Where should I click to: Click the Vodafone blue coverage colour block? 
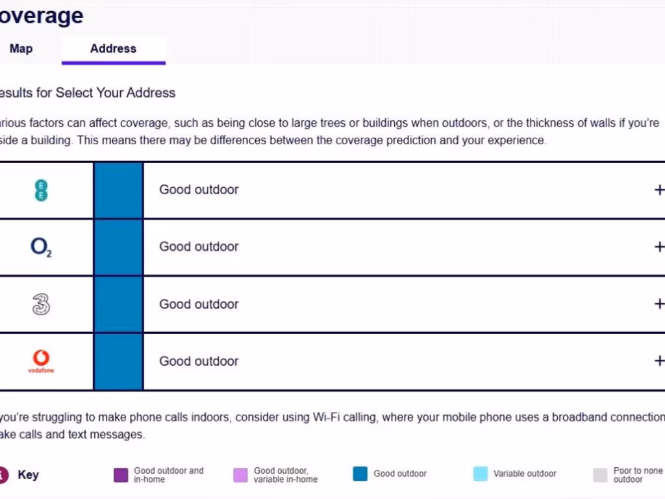pos(118,361)
